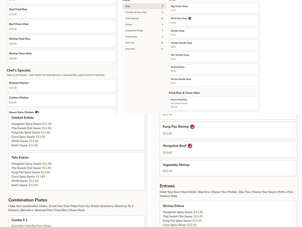Click the spicy icon next to Kung Pao Shrimp

point(193,127)
